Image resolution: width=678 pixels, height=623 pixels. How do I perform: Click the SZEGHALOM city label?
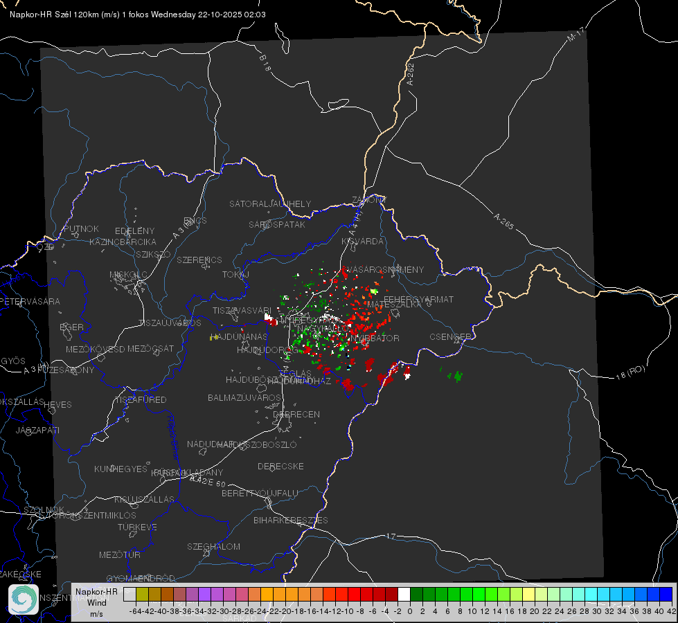[x=213, y=547]
